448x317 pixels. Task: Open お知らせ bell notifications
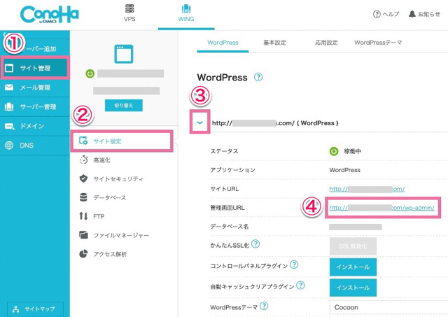pyautogui.click(x=424, y=14)
